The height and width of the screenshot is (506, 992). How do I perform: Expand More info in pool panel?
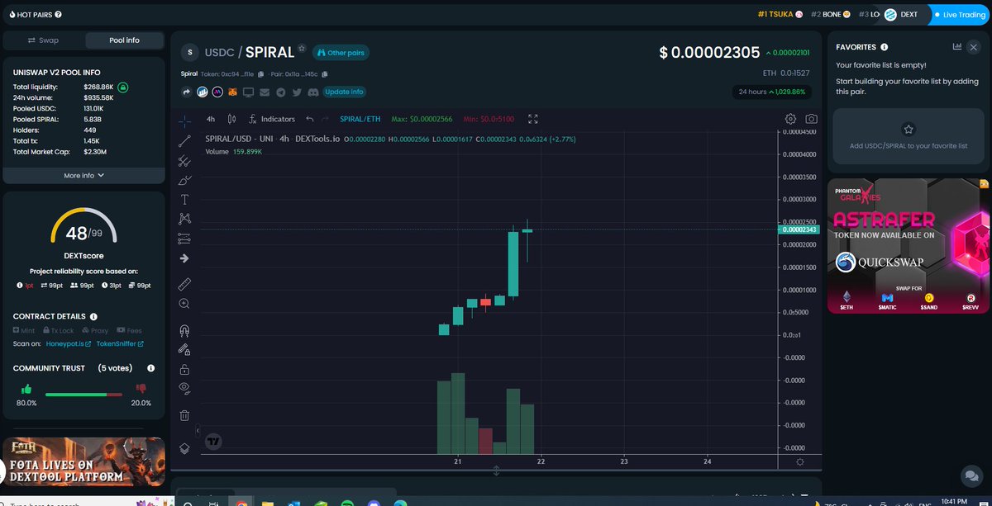click(x=83, y=175)
